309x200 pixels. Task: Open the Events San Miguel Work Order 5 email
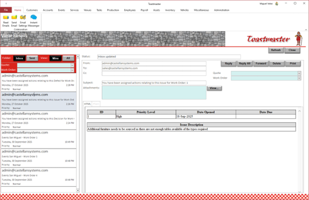(38, 158)
